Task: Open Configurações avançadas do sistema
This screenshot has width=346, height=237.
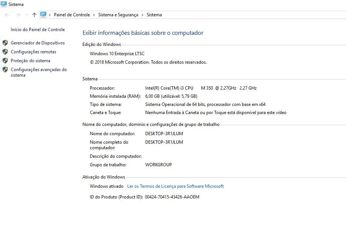Action: point(39,72)
